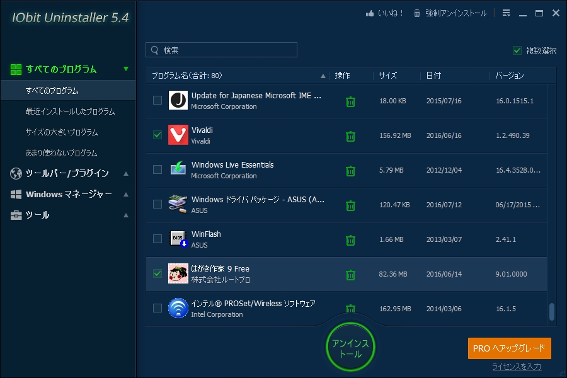Open あまり使わないプログラム
Screen dimensions: 567x378
pyautogui.click(x=61, y=153)
